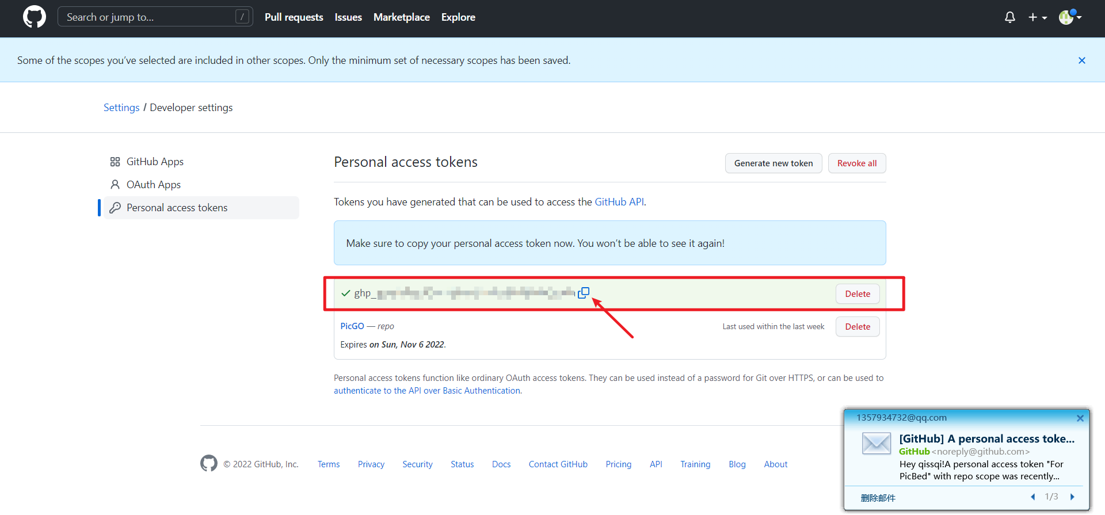Open the PicGO token link

click(352, 326)
